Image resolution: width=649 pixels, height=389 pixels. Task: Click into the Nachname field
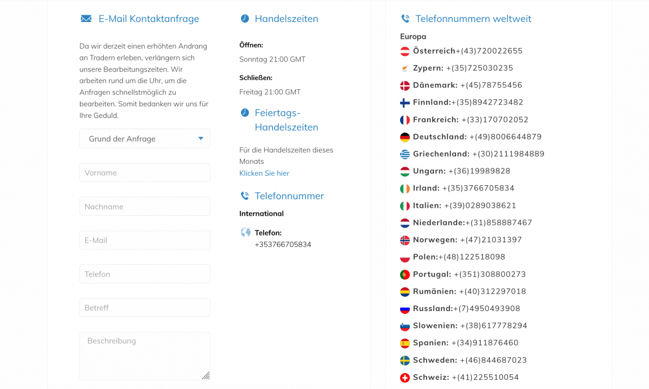[144, 207]
